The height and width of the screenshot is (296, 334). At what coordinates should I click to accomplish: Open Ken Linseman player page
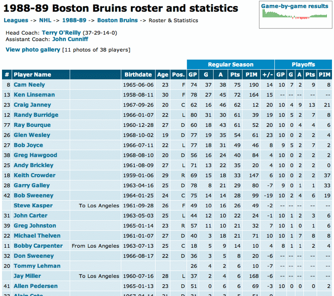coord(34,95)
